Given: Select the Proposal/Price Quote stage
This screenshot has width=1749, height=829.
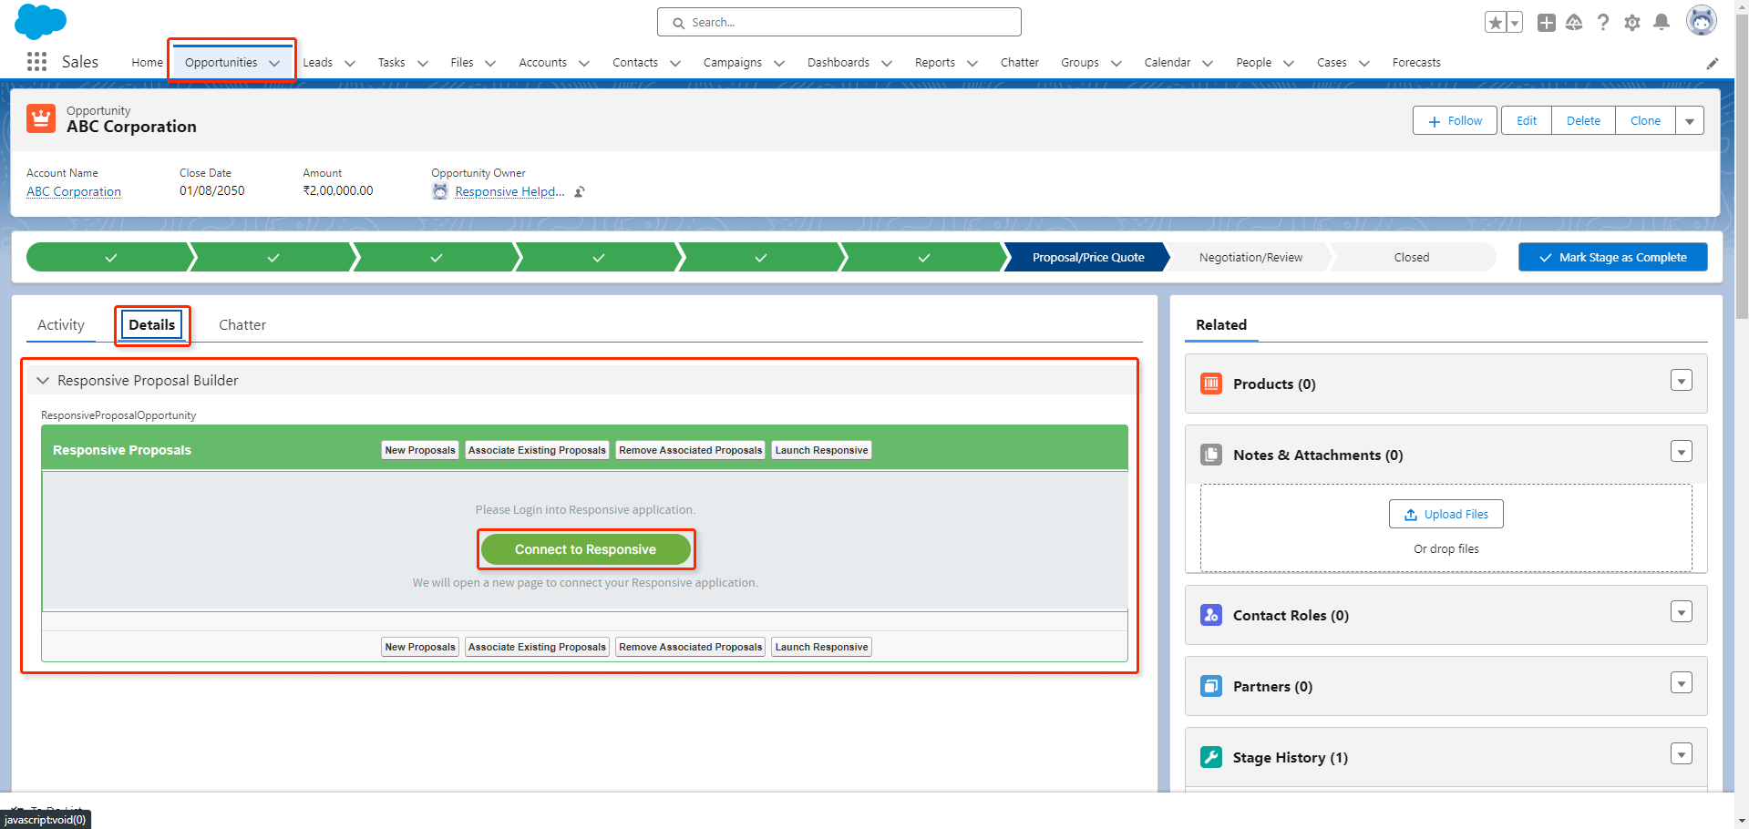Looking at the screenshot, I should click(x=1087, y=257).
